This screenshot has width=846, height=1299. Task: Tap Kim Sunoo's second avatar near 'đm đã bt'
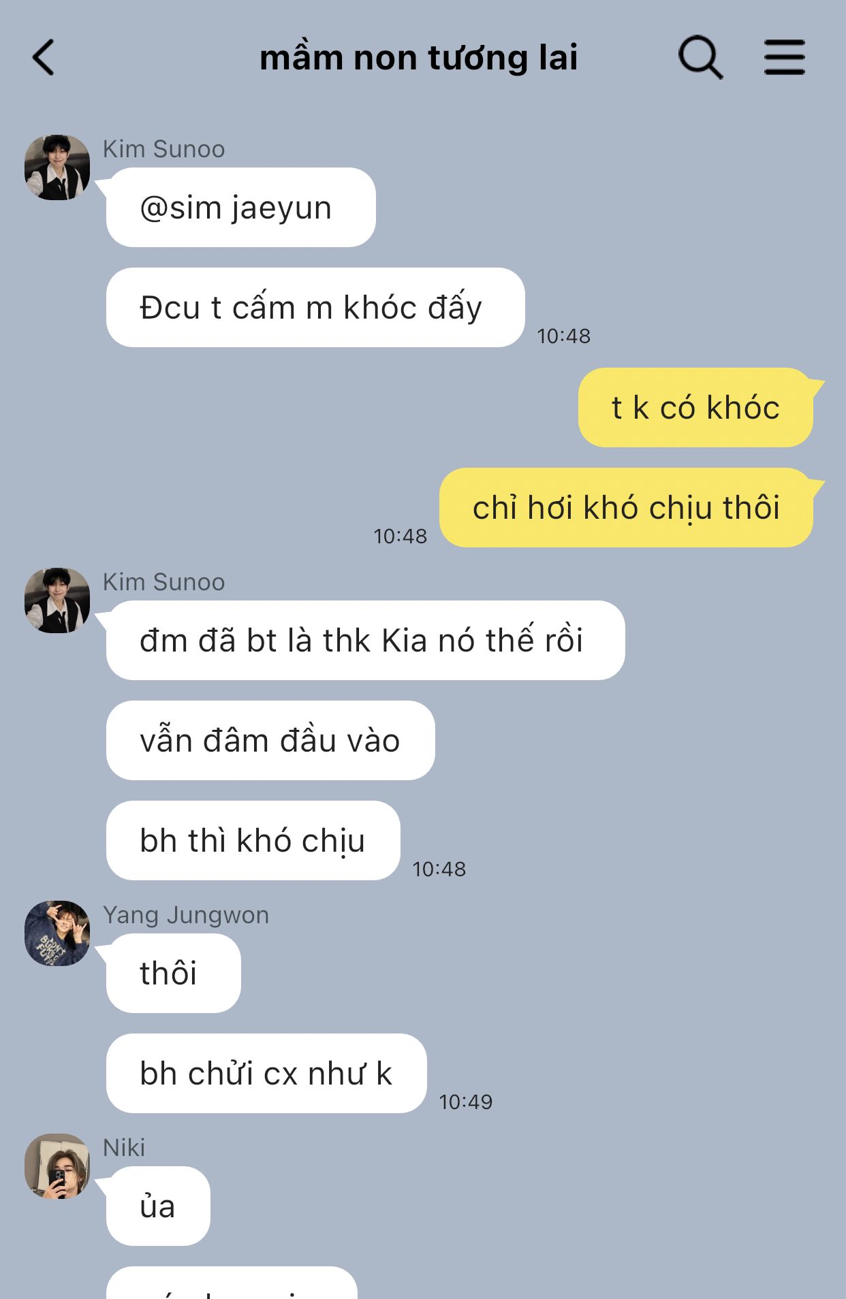pos(57,600)
